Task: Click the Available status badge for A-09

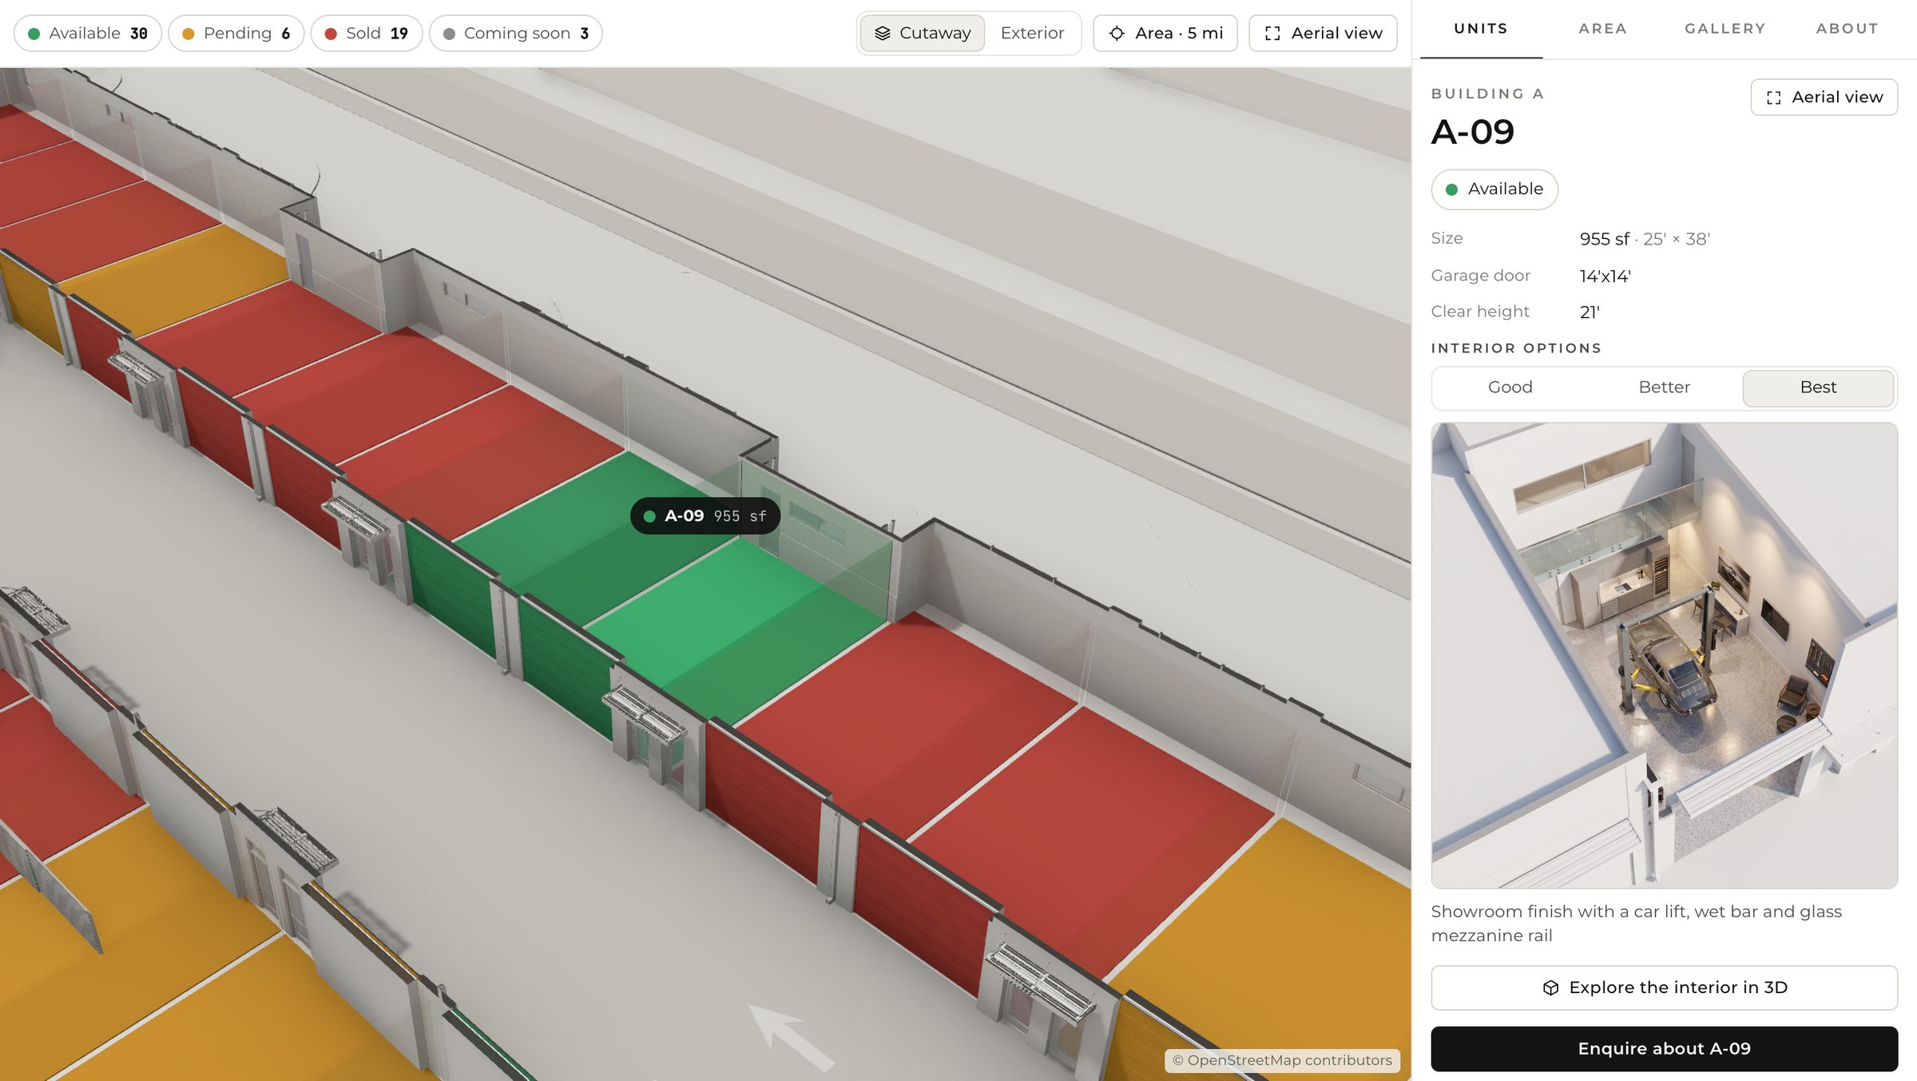Action: pos(1494,189)
